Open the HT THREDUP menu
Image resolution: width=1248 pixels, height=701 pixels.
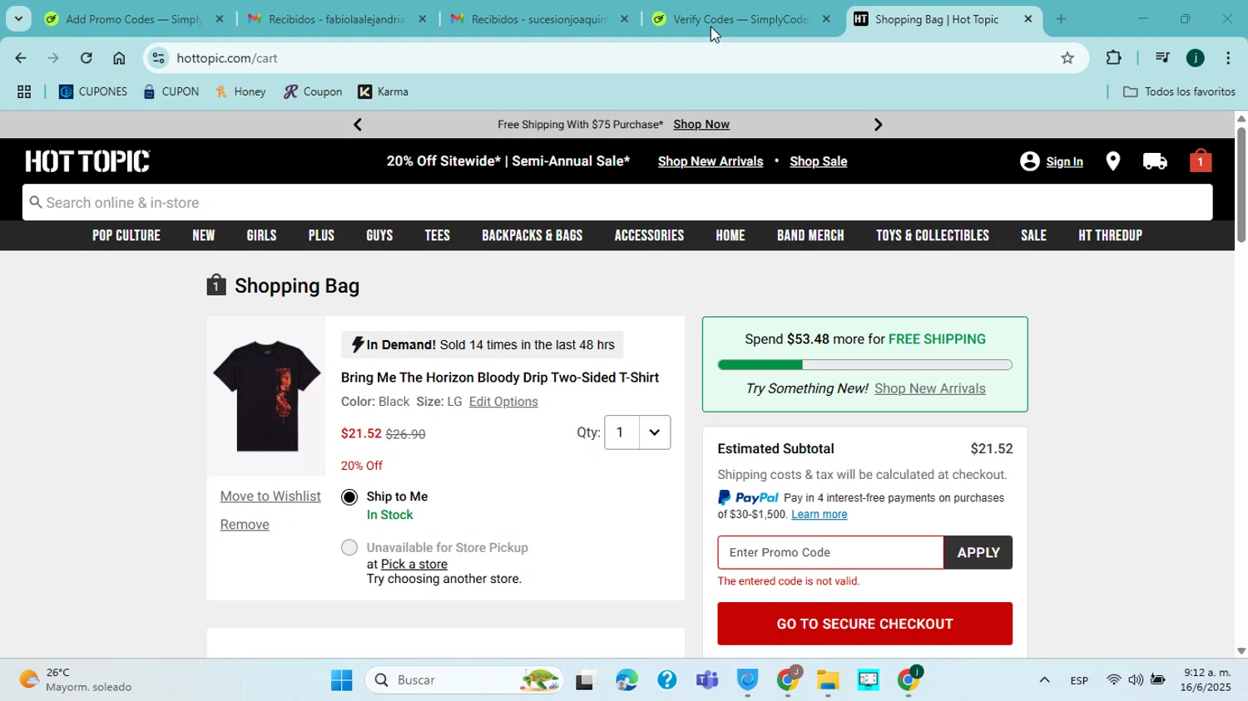coord(1110,235)
